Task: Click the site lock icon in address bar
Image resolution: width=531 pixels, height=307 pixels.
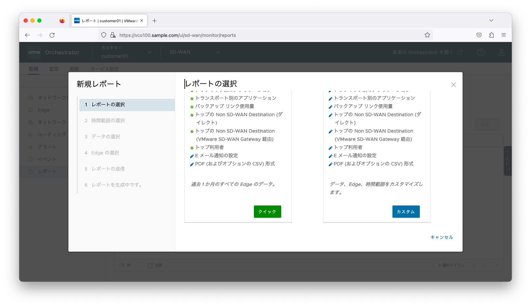Action: (x=113, y=35)
